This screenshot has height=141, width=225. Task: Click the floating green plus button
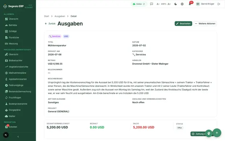pyautogui.click(x=217, y=133)
